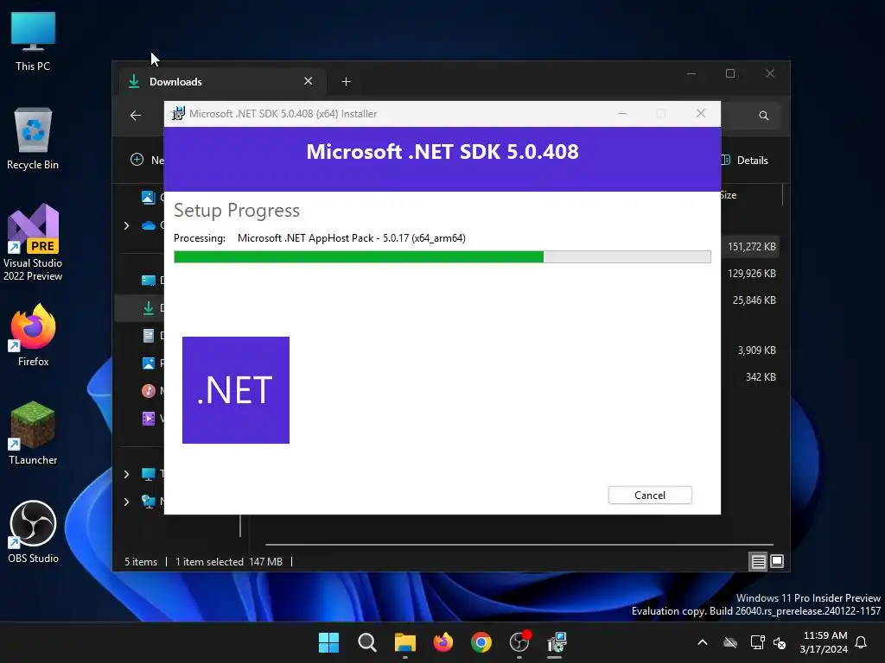Click the installer title bar icon

pyautogui.click(x=178, y=113)
